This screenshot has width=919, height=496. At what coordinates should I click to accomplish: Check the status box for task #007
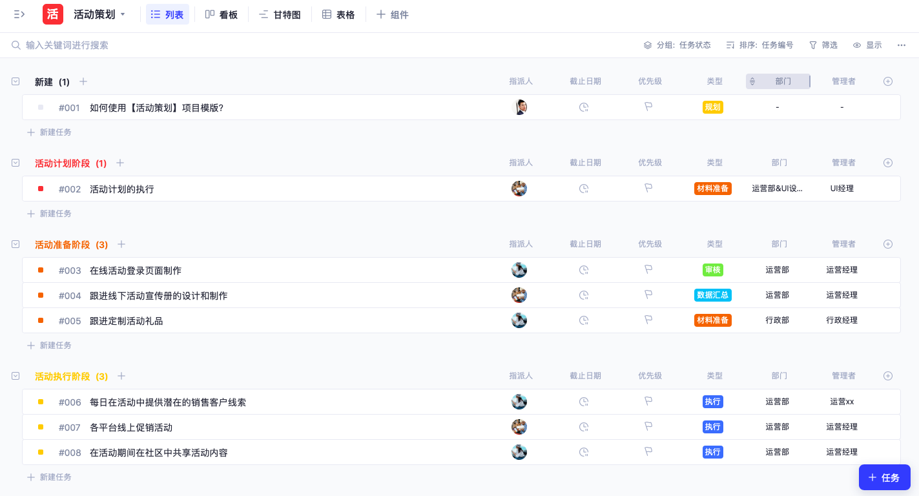(x=40, y=427)
